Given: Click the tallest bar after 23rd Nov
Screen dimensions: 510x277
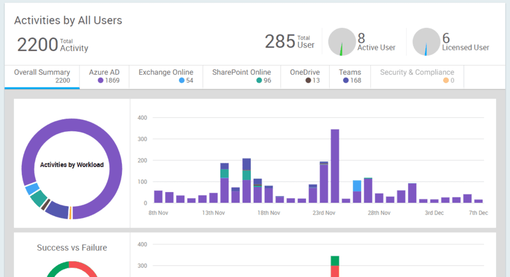Looking at the screenshot, I should tap(335, 165).
